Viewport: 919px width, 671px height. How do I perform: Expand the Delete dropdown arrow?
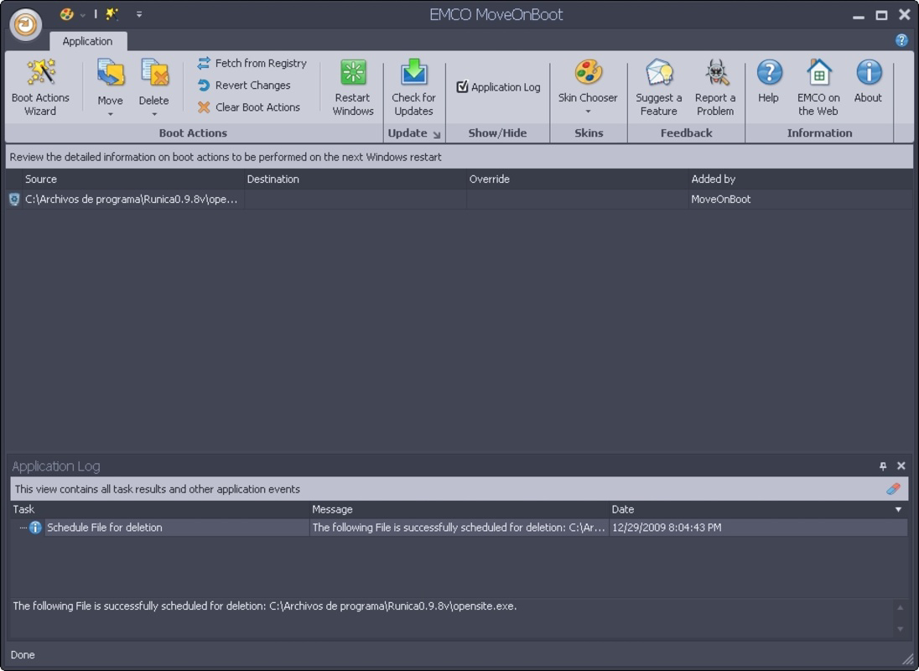[154, 114]
